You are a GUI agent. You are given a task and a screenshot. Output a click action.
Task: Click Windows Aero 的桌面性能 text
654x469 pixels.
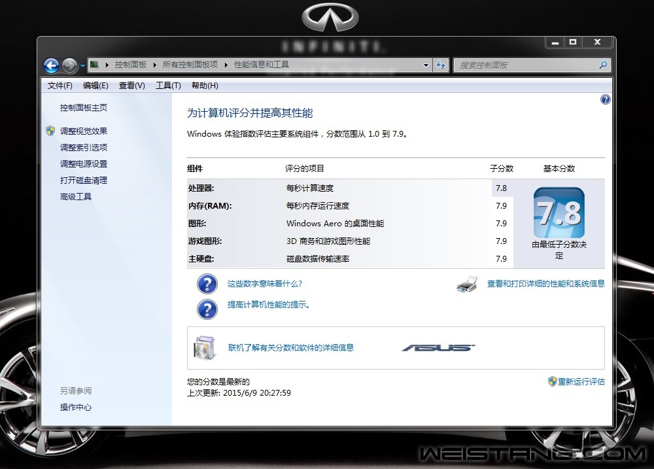336,223
